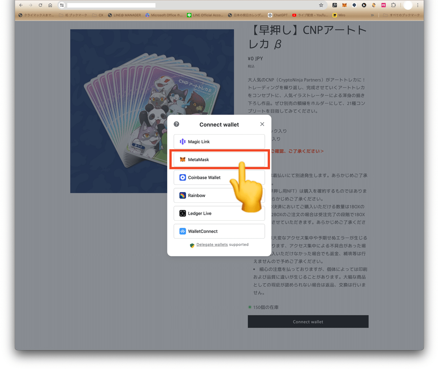Click the dark Connect wallet page button
The width and height of the screenshot is (439, 370).
point(308,322)
